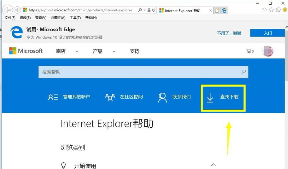This screenshot has height=169, width=288.
Task: Open the Tools gear icon
Action: tap(278, 10)
